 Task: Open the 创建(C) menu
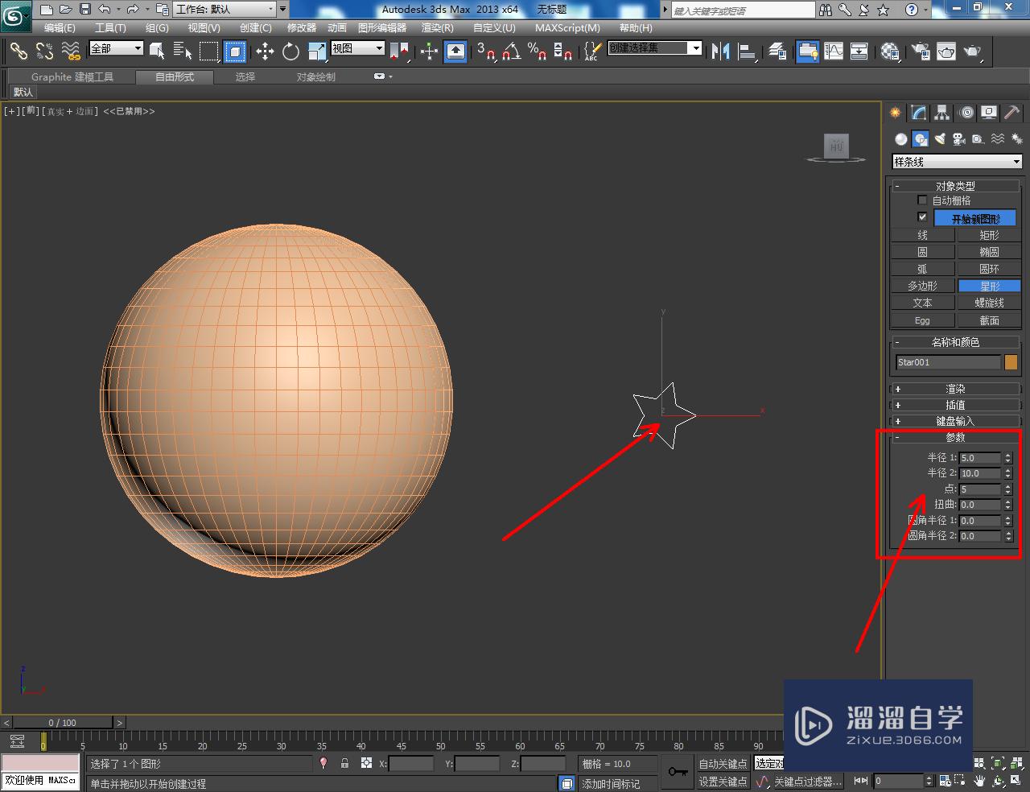tap(256, 28)
